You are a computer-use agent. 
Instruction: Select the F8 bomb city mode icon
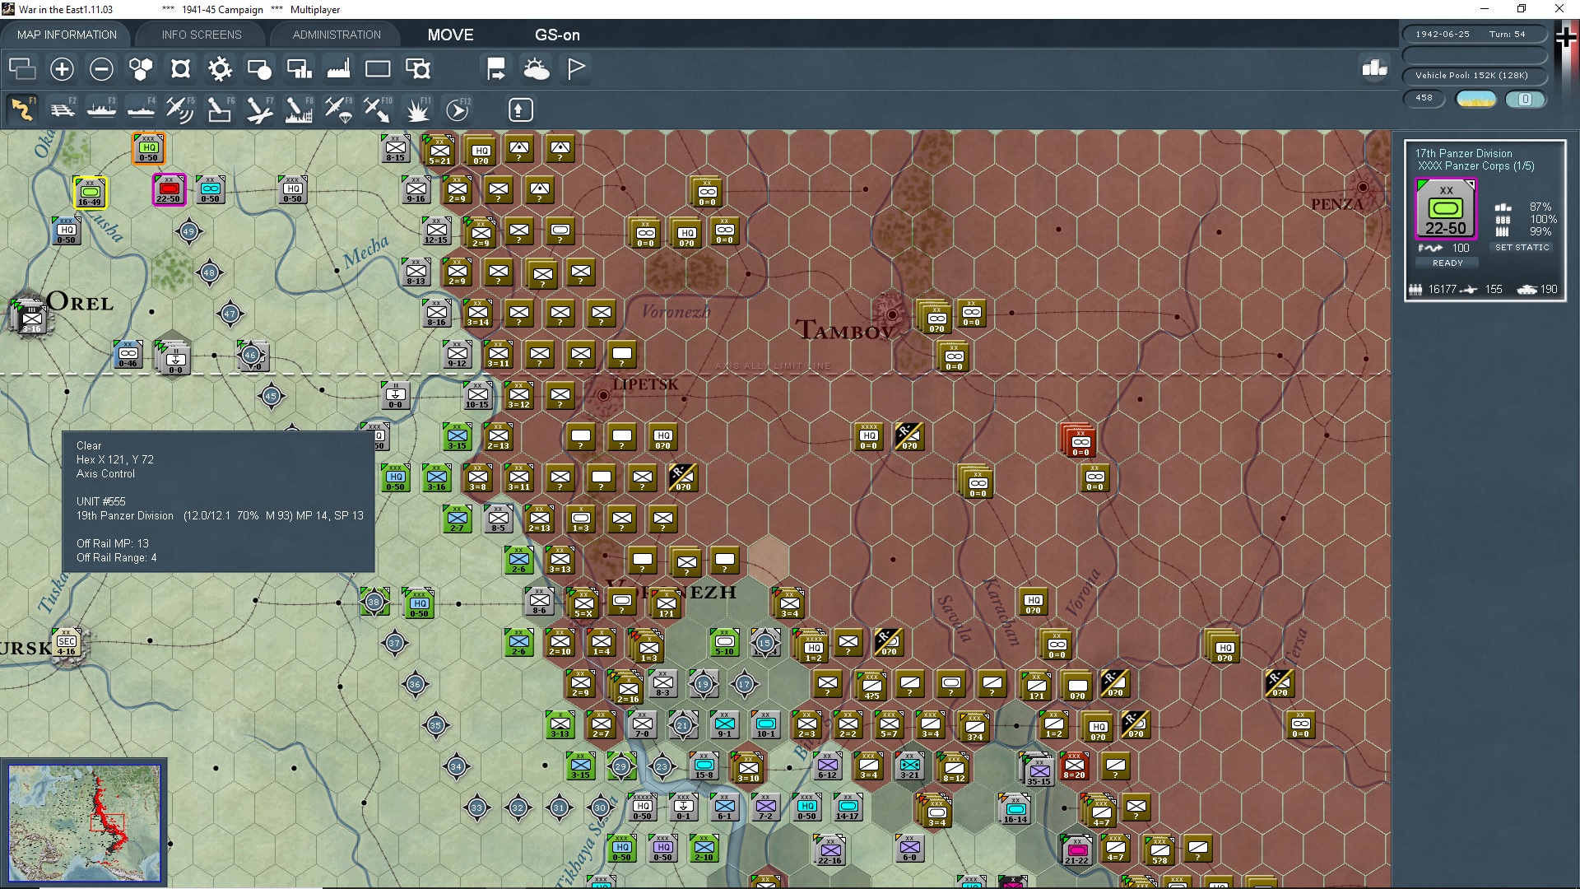pyautogui.click(x=299, y=109)
